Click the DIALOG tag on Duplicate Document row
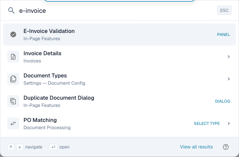This screenshot has height=157, width=239. point(222,101)
